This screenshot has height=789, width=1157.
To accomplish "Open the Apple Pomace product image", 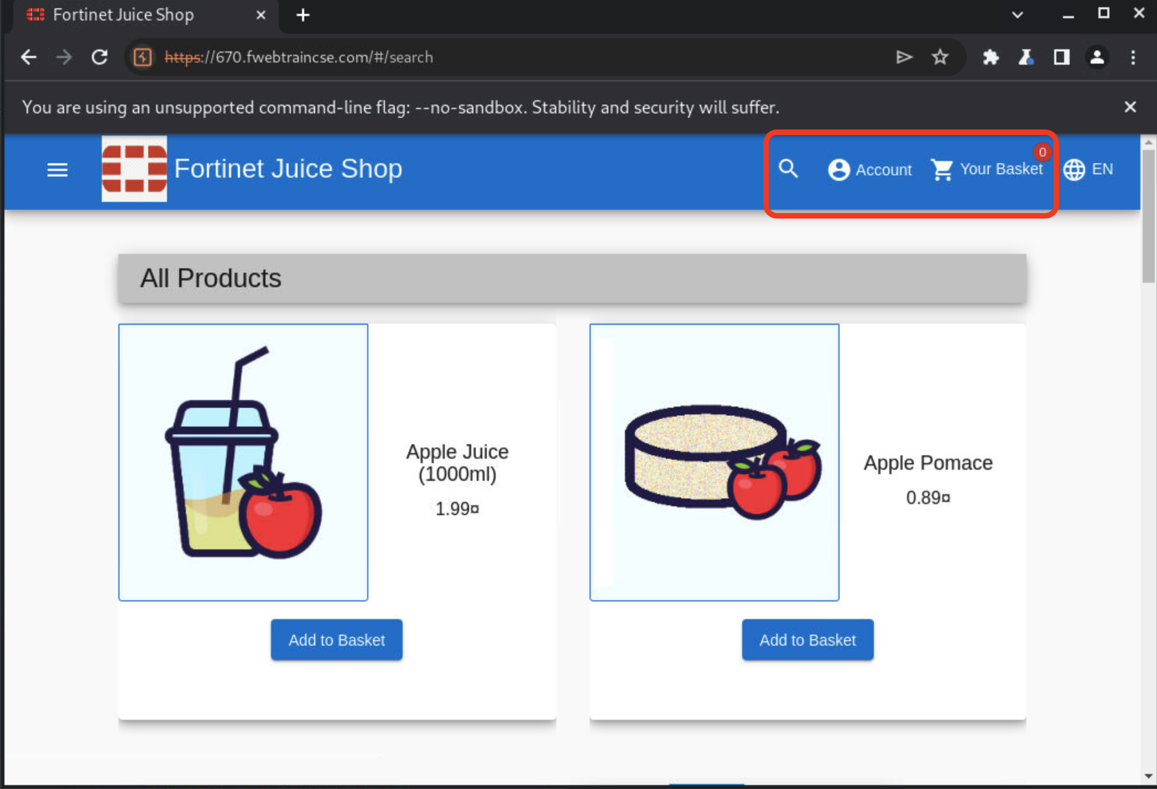I will coord(715,462).
